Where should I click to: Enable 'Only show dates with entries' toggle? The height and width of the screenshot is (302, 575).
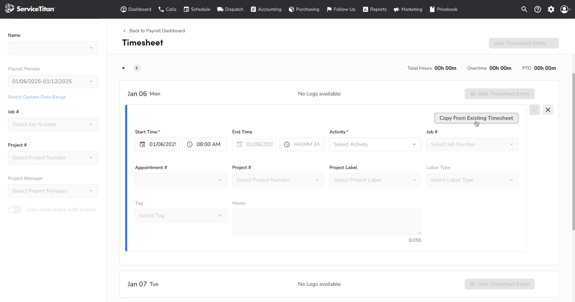pos(15,209)
